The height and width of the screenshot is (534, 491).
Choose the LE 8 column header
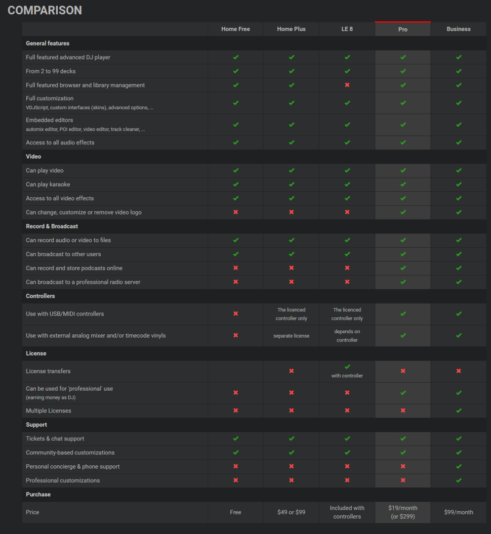(x=347, y=29)
